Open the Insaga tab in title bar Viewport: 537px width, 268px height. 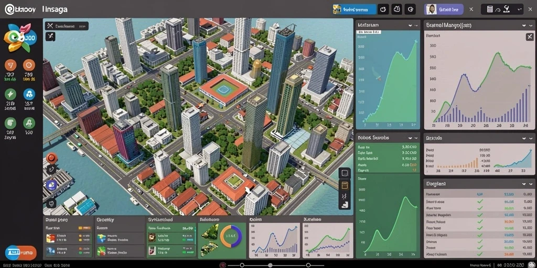coord(55,9)
